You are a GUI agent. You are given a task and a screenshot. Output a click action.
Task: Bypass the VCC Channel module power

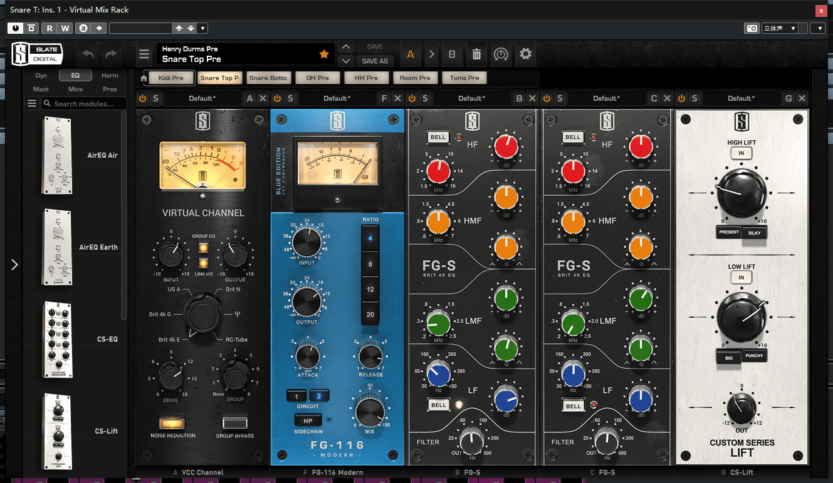pos(142,99)
